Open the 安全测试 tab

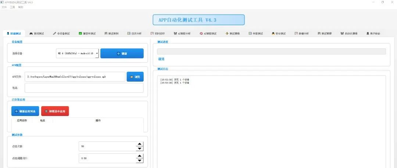point(279,34)
